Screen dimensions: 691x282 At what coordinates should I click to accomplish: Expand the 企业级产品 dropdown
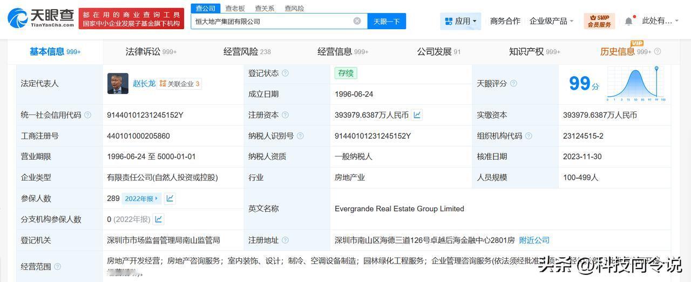551,21
